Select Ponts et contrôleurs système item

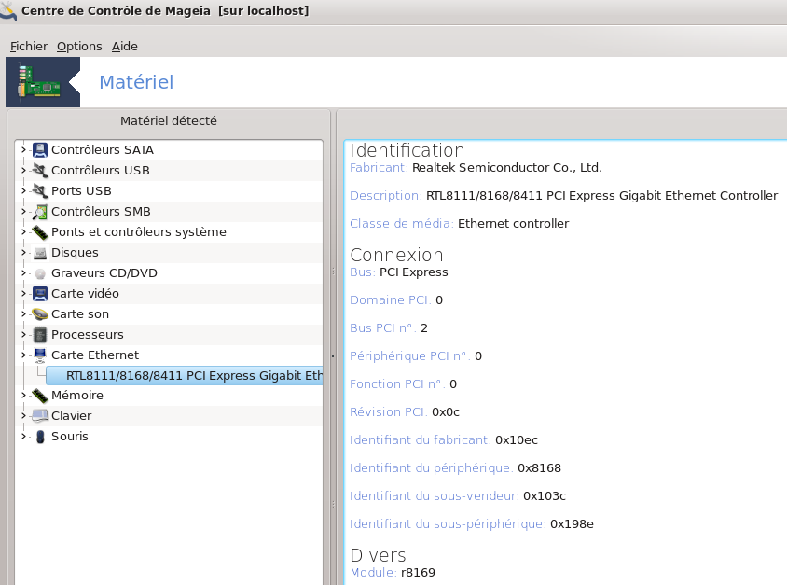138,232
